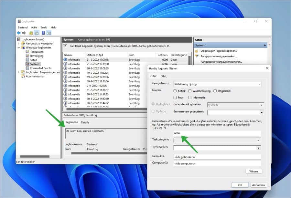Open the Toepassing log

(x=37, y=52)
